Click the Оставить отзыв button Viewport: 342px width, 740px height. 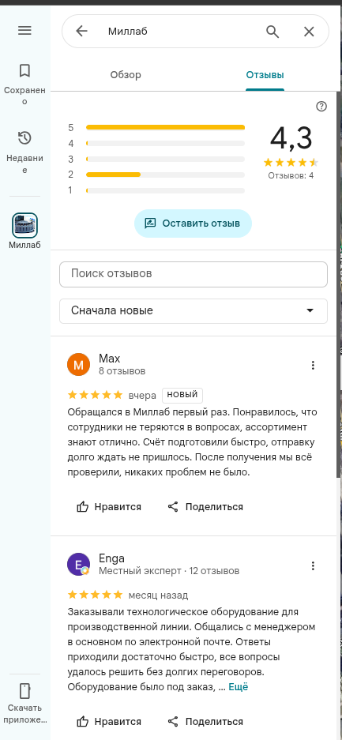click(193, 224)
